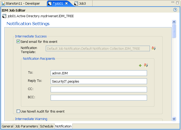Screen dimensions: 181x130
Task: Add a notification recipient with plus icon
Action: coord(140,66)
